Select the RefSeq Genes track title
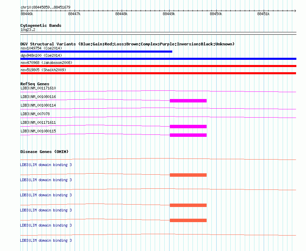This screenshot has height=251, width=306. tap(35, 84)
